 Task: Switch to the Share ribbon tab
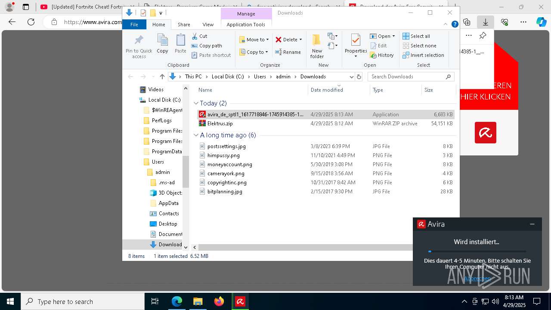point(184,25)
